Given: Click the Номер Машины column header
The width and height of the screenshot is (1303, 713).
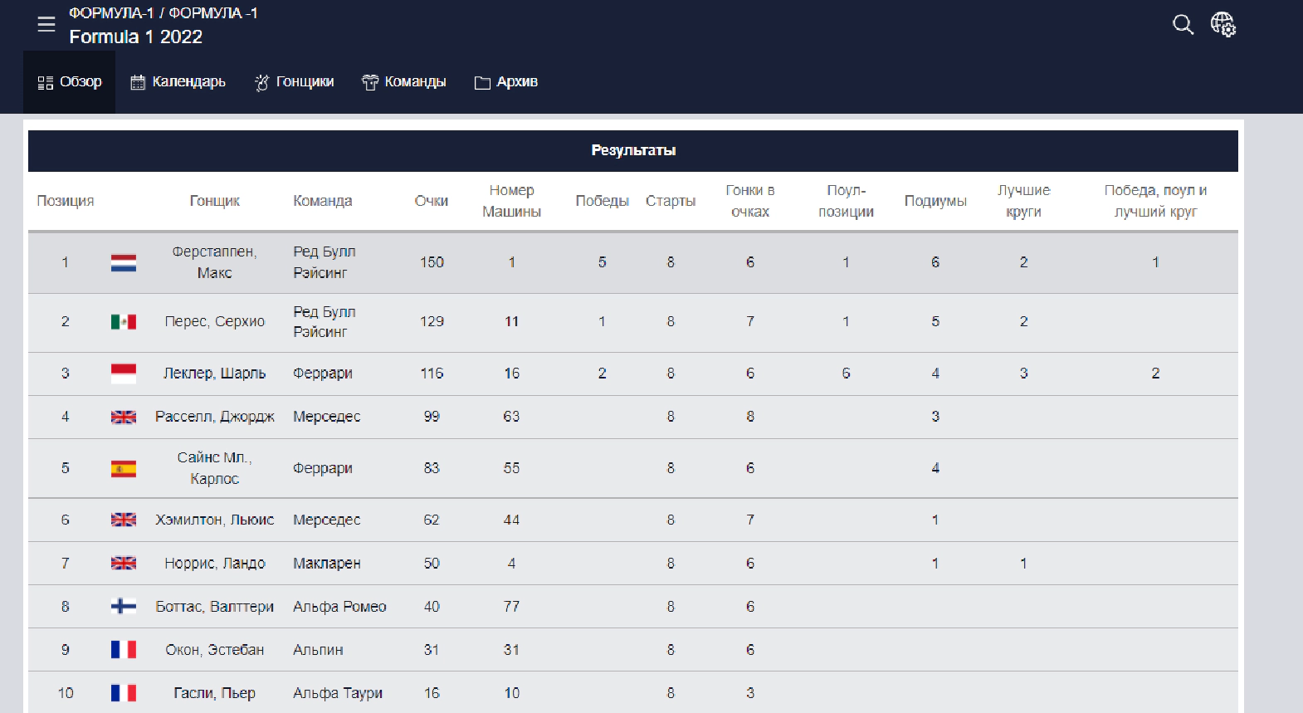Looking at the screenshot, I should pos(512,201).
